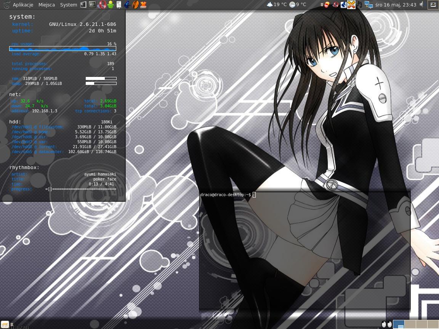439x329 pixels.
Task: Click rhythmbox artist ayumi hamasaki
Action: (100, 174)
